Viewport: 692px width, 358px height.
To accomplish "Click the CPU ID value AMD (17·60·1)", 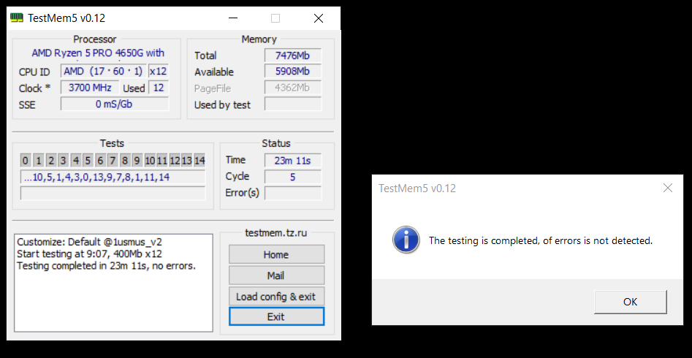I will 103,71.
